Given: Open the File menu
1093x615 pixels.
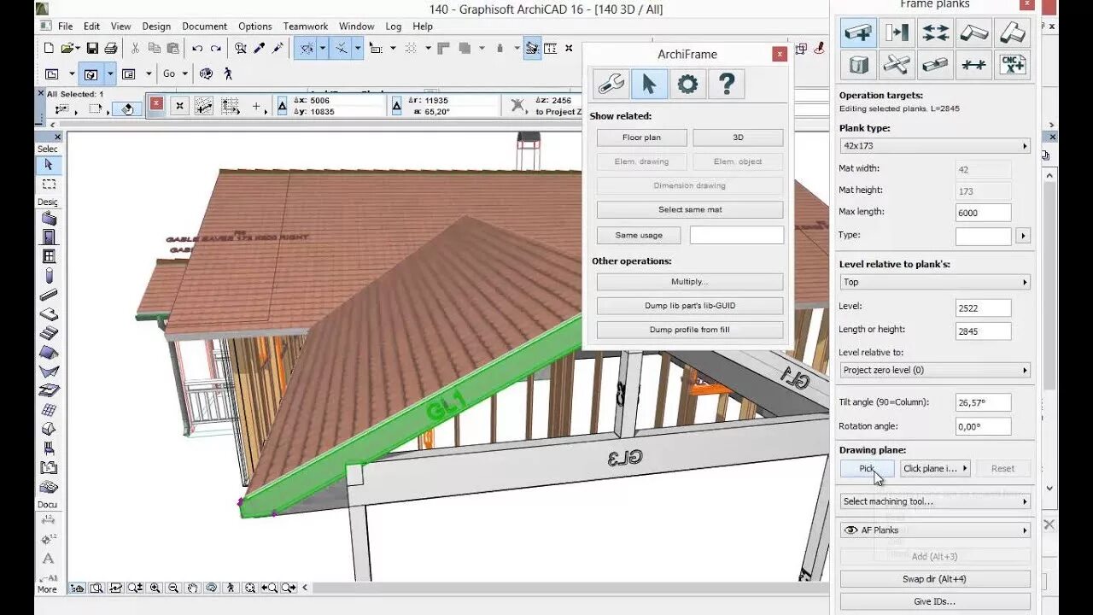Looking at the screenshot, I should click(65, 26).
